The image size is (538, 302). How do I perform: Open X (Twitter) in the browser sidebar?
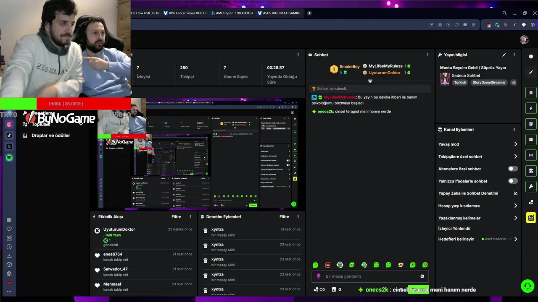click(x=9, y=146)
